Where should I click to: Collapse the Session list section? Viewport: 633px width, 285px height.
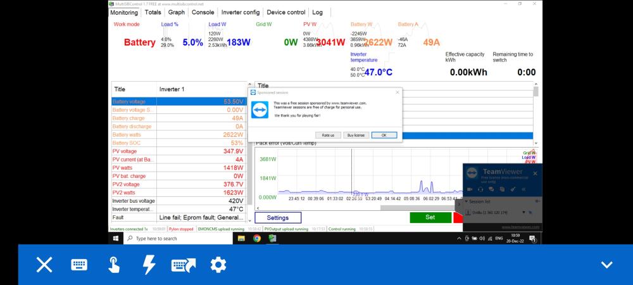467,201
